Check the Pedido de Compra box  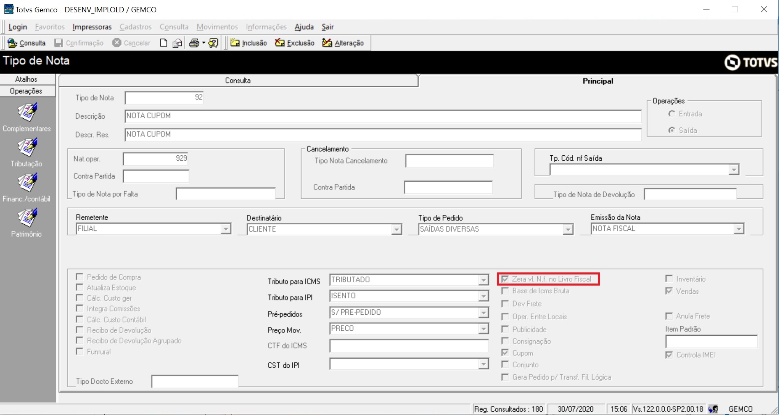[80, 277]
